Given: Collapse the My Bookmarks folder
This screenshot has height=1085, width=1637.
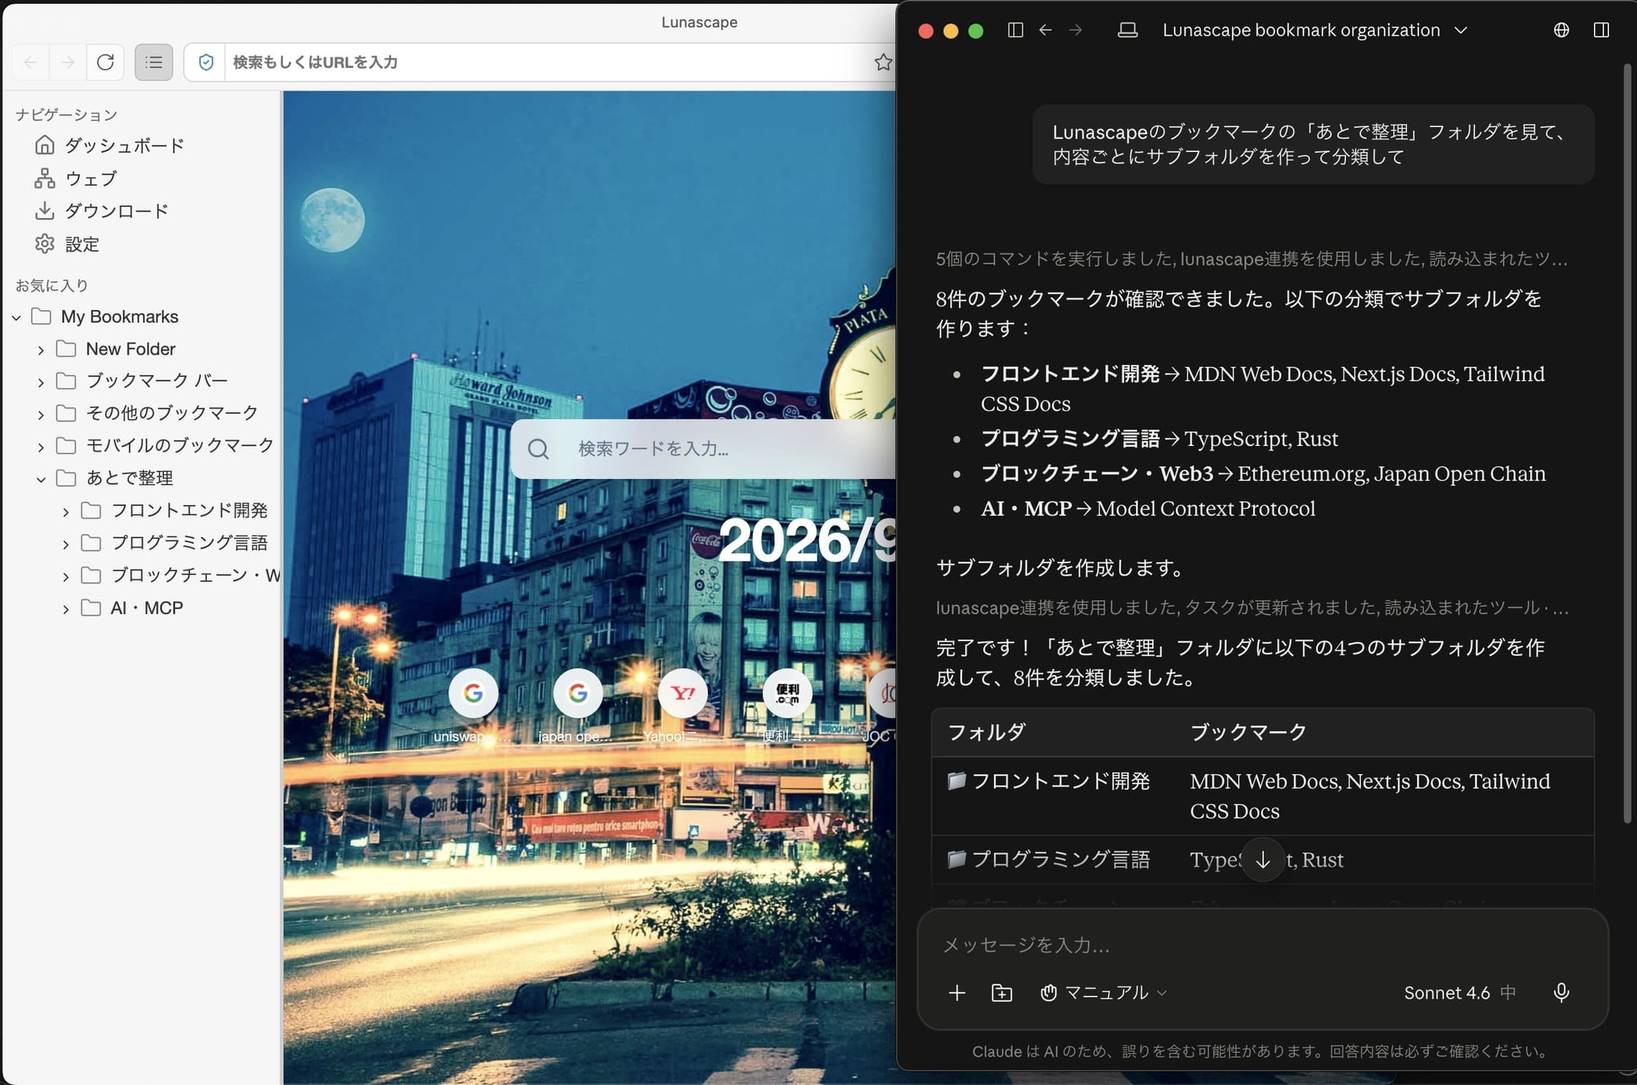Looking at the screenshot, I should point(16,317).
